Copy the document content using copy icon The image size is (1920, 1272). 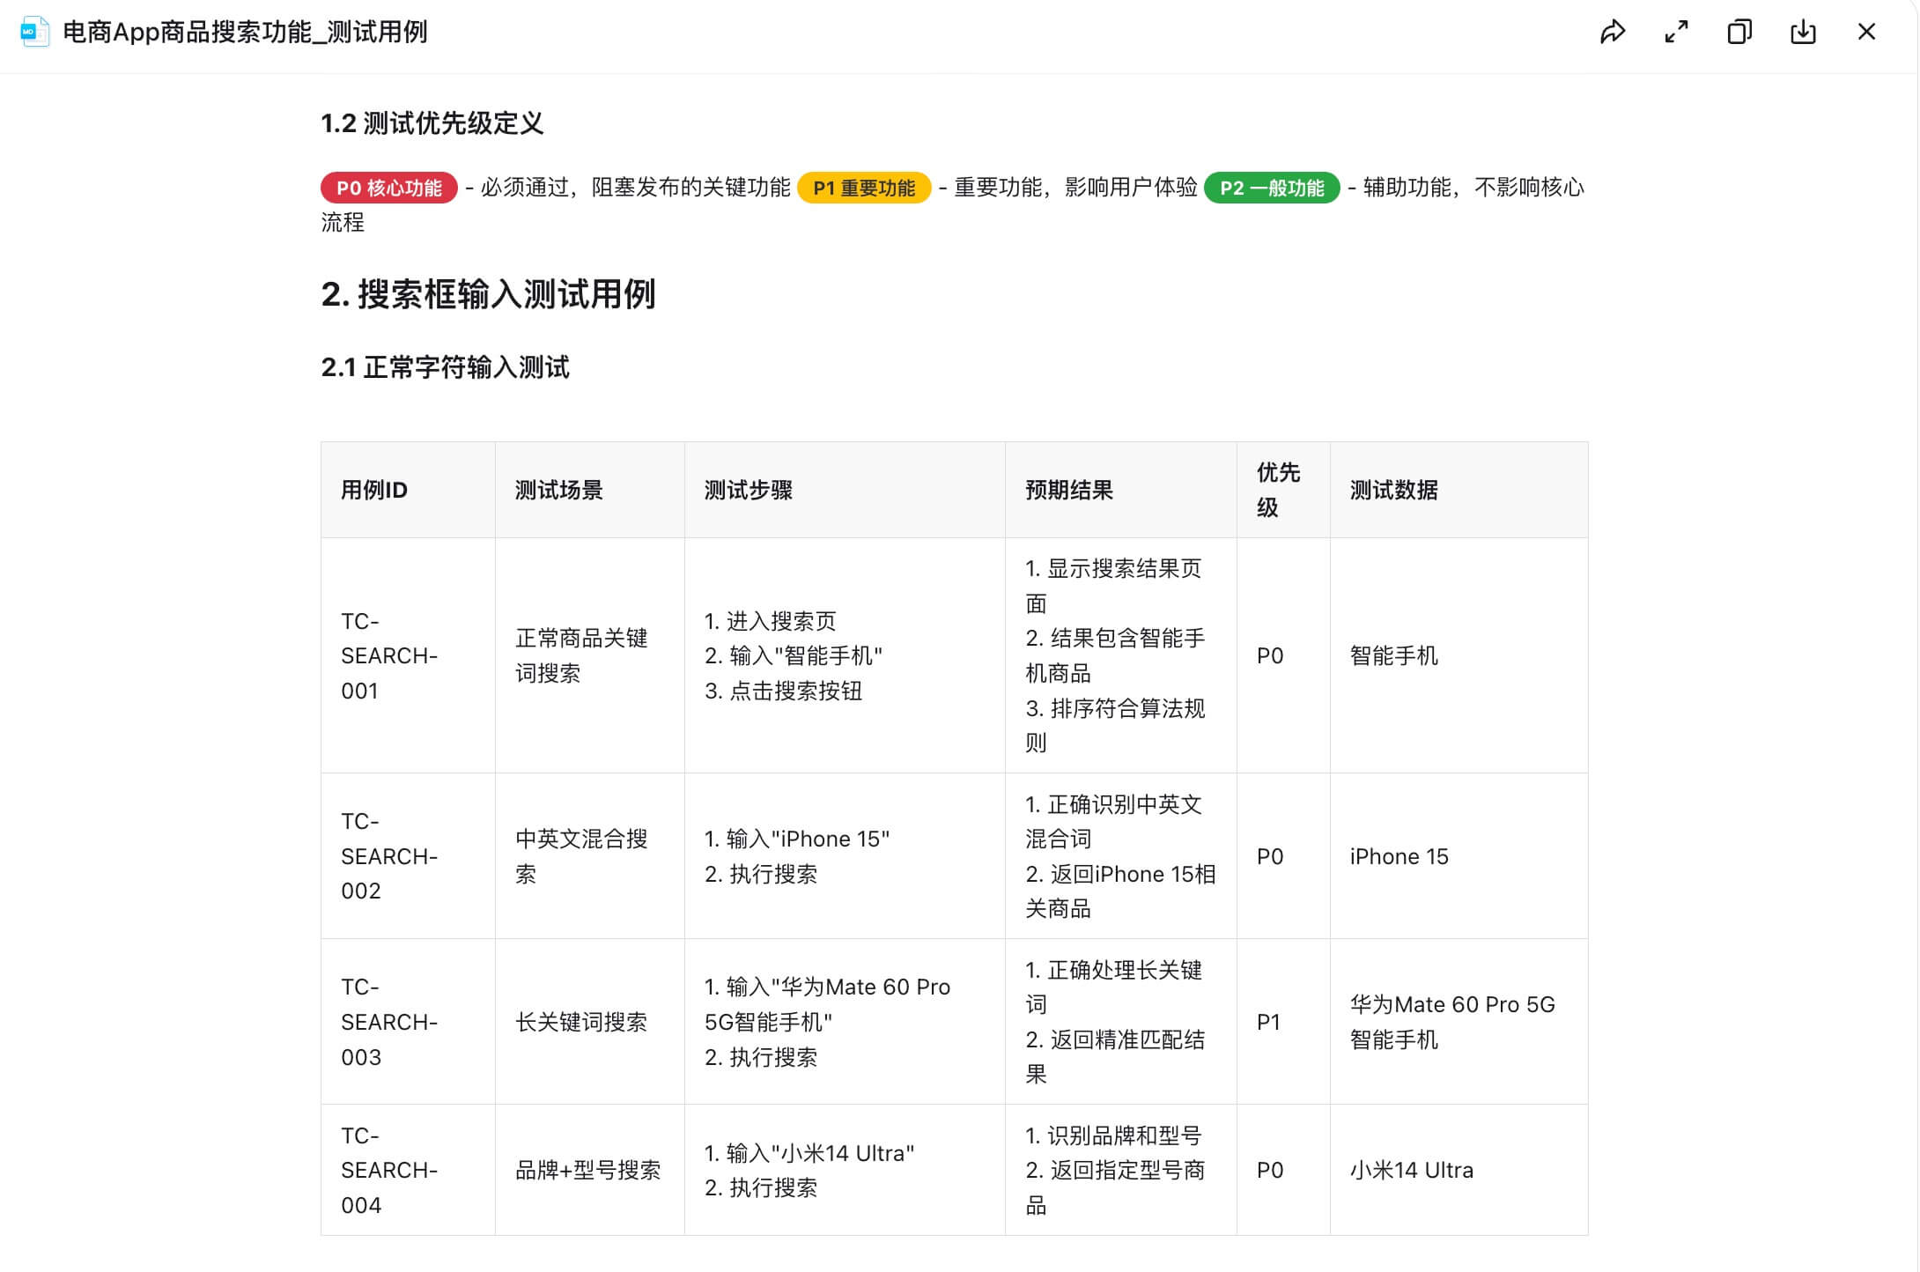pyautogui.click(x=1739, y=32)
